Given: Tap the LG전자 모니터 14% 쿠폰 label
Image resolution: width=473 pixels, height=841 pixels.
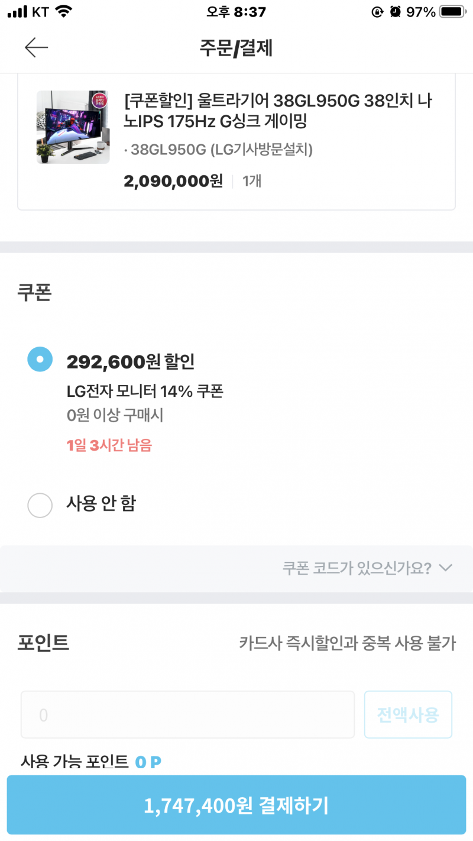Looking at the screenshot, I should point(145,391).
